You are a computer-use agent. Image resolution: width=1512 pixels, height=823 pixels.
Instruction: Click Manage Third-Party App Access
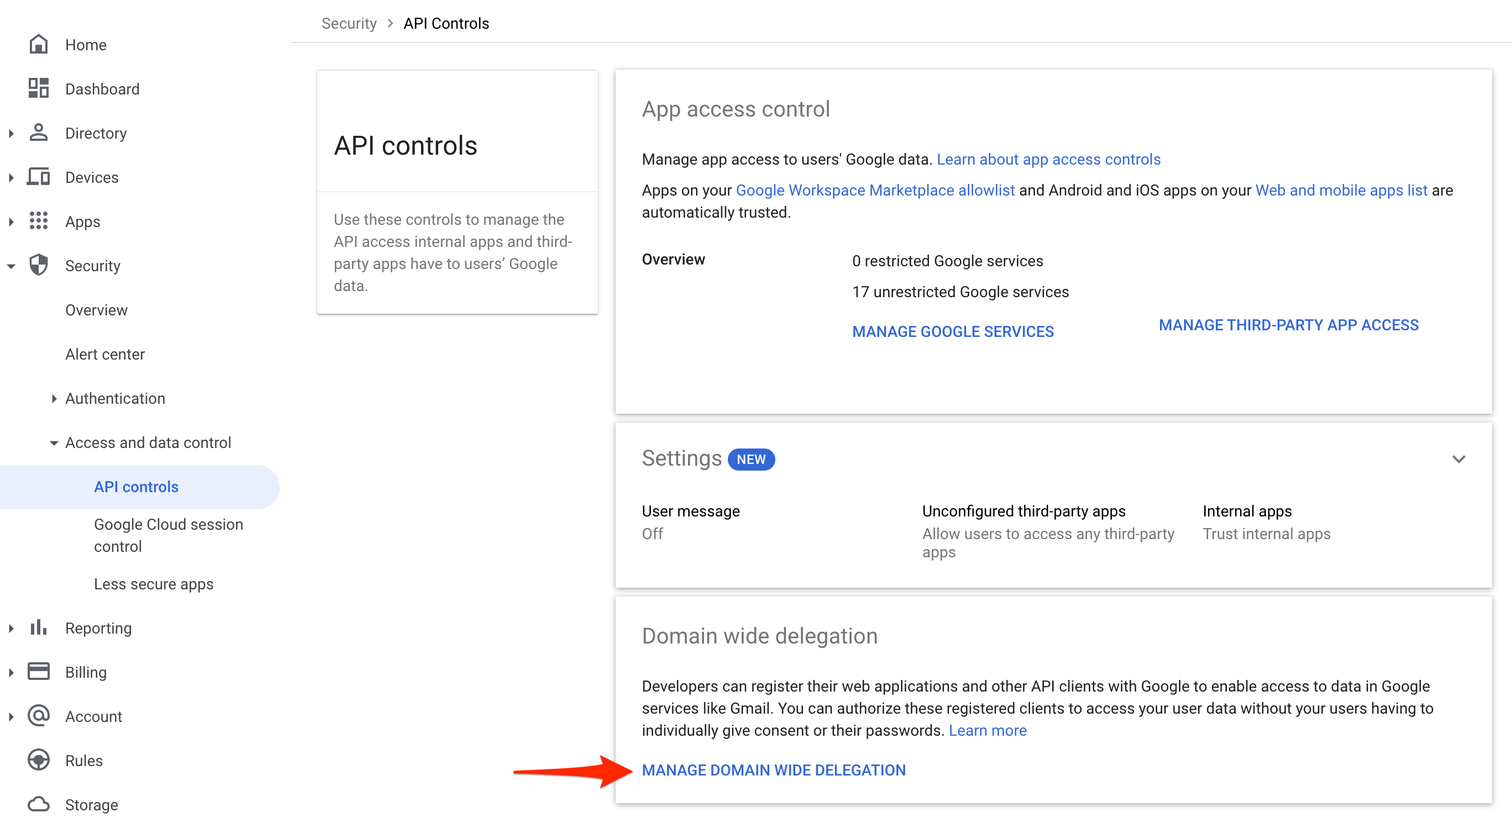[x=1288, y=325]
